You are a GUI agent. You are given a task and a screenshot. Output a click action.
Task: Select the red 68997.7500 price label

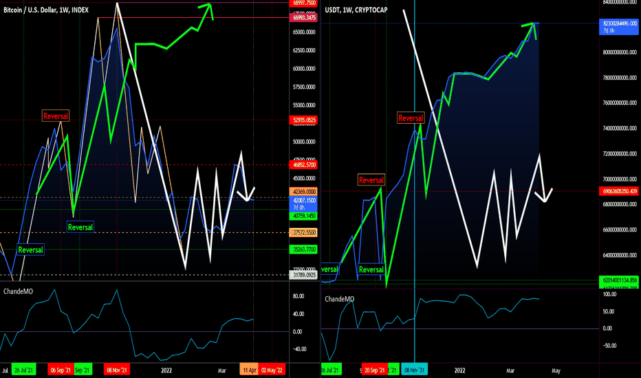pos(304,3)
